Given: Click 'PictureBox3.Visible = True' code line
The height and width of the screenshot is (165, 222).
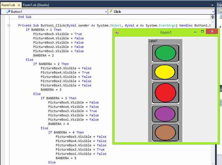Looking at the screenshot, I should click(x=73, y=111).
